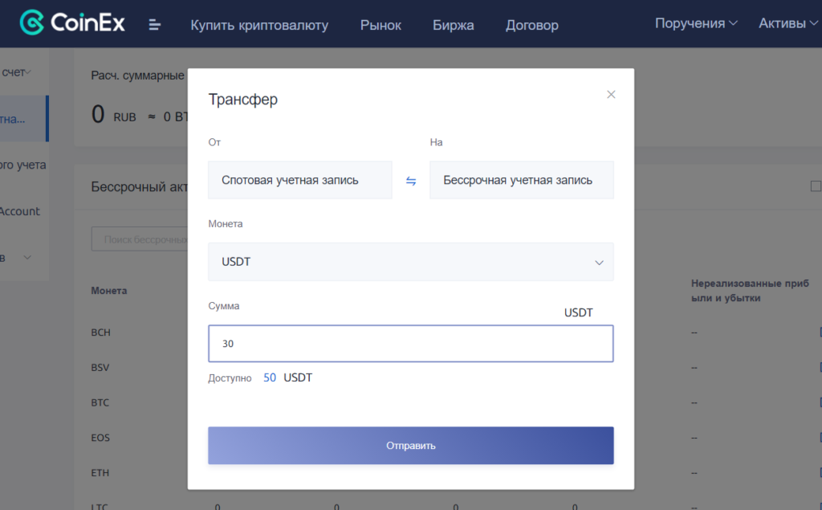Expand the Активы dropdown in the navbar
The image size is (822, 510).
click(x=786, y=23)
